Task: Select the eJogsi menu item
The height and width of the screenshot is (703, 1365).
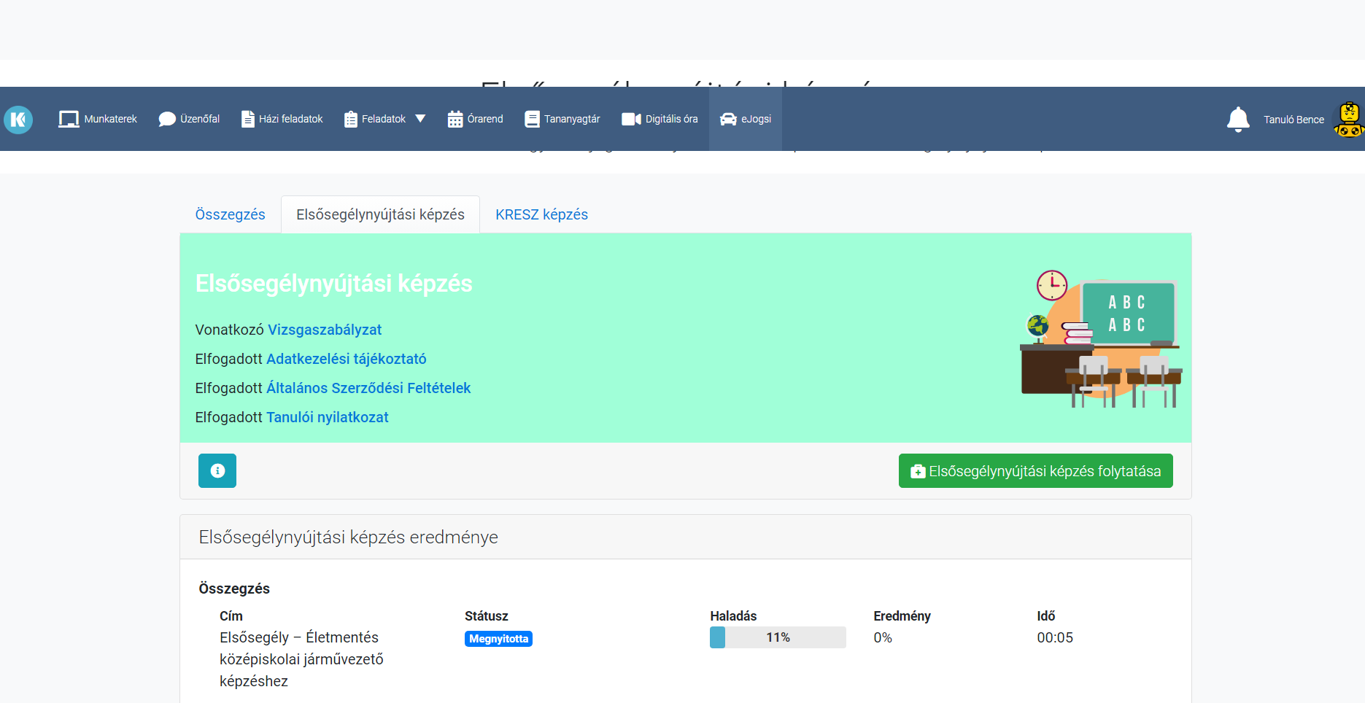Action: pyautogui.click(x=746, y=119)
